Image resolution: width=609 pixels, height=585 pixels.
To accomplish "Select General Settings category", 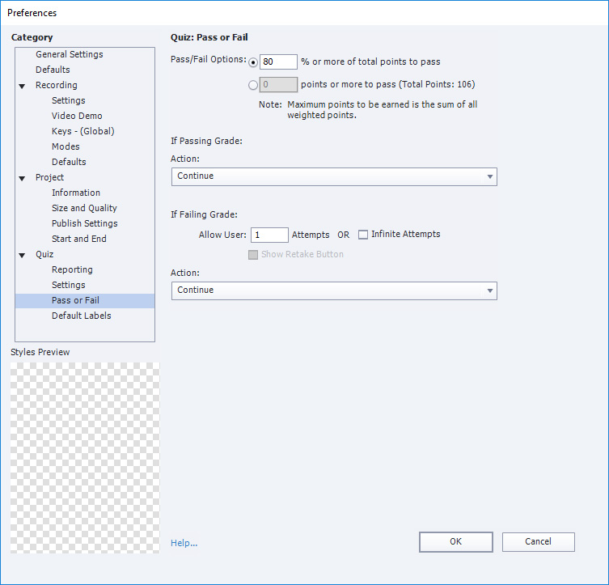I will point(70,54).
